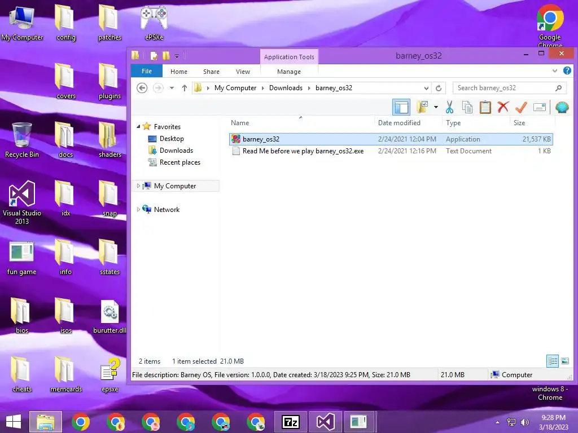
Task: Click the folder options icon in toolbar
Action: click(x=422, y=107)
